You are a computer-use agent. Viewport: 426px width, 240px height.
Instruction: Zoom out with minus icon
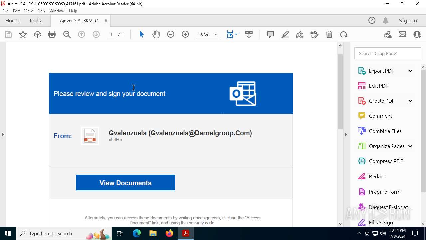[x=171, y=34]
